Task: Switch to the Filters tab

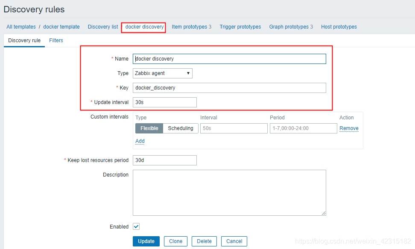Action: [x=56, y=41]
